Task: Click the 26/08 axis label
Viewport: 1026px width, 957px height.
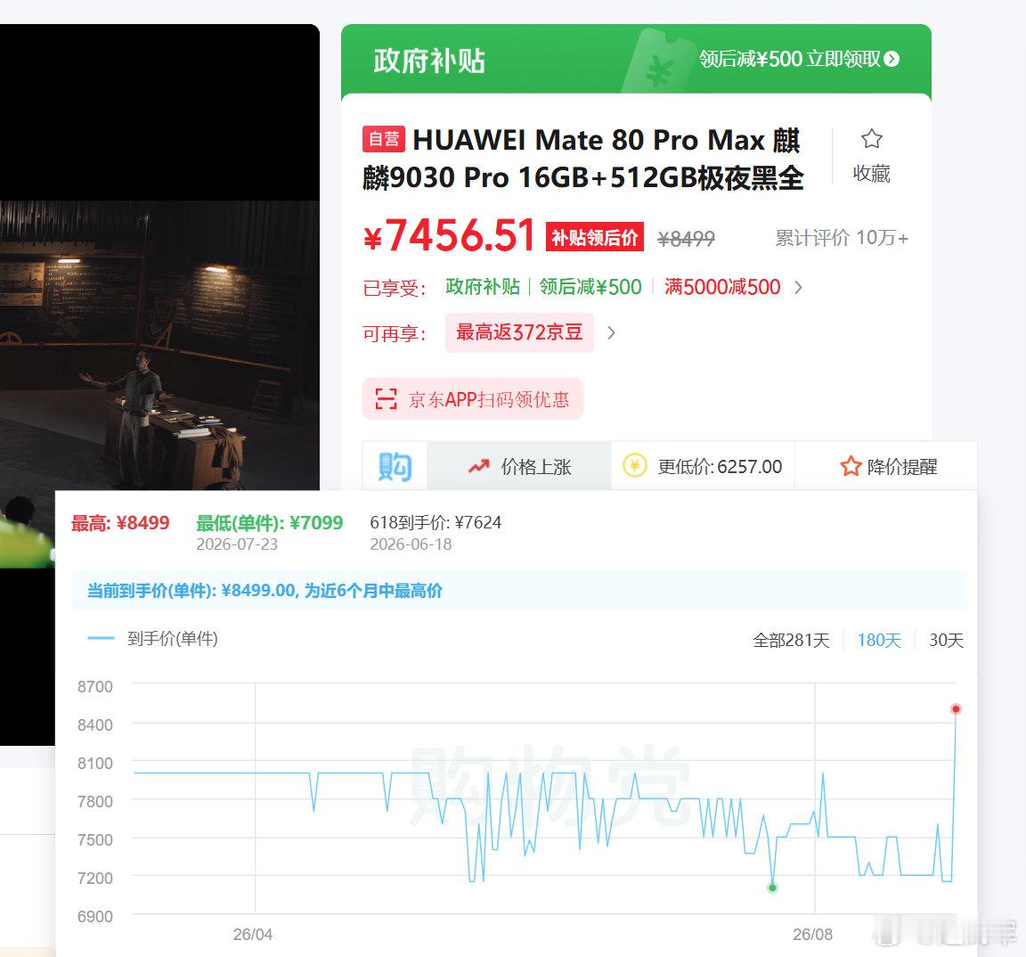Action: (812, 934)
